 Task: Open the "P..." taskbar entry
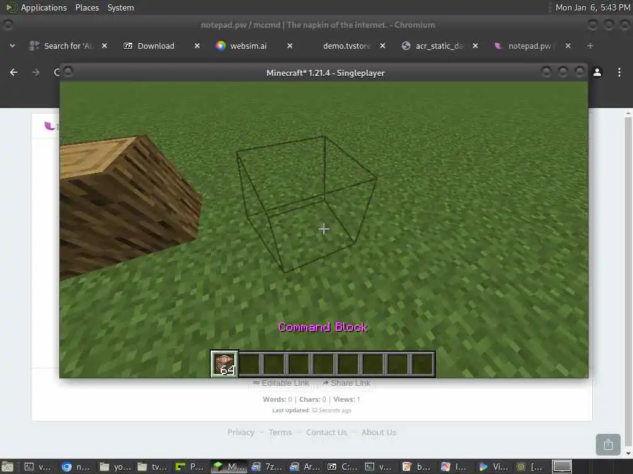click(190, 467)
